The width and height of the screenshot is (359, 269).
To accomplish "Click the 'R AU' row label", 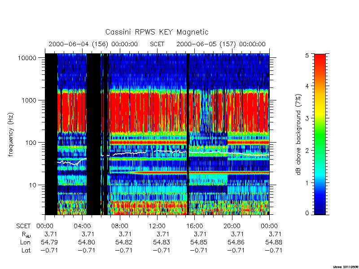I will (x=26, y=234).
